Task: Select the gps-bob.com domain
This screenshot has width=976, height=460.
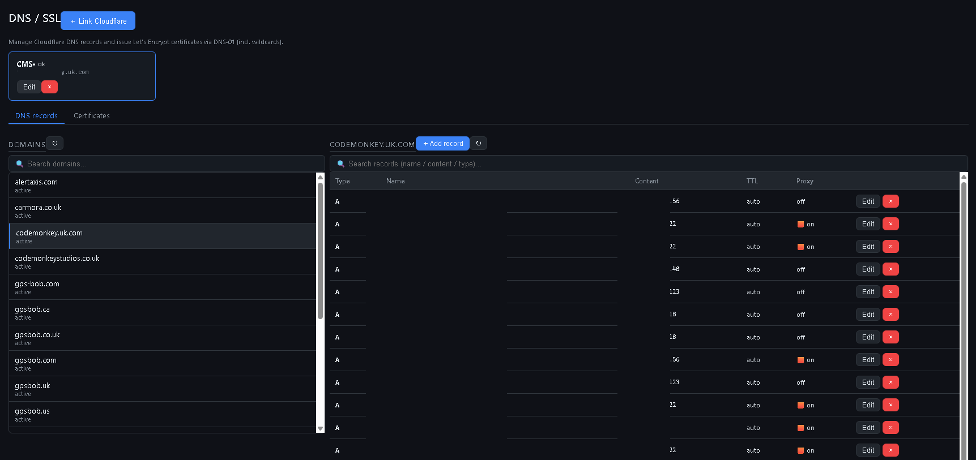Action: (x=163, y=287)
